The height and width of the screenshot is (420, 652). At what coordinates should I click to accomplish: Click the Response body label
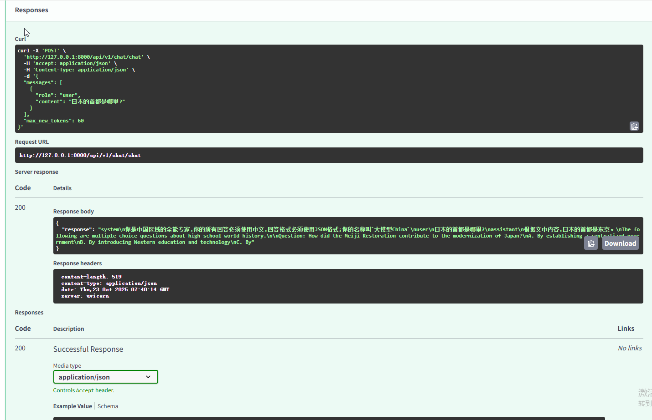coord(73,212)
